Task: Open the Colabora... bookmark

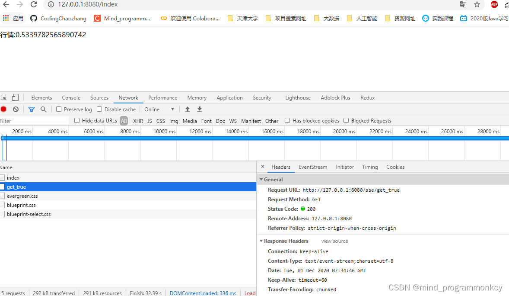Action: [x=190, y=19]
